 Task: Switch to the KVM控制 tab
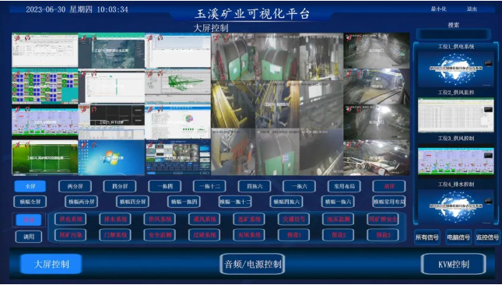[x=453, y=264]
